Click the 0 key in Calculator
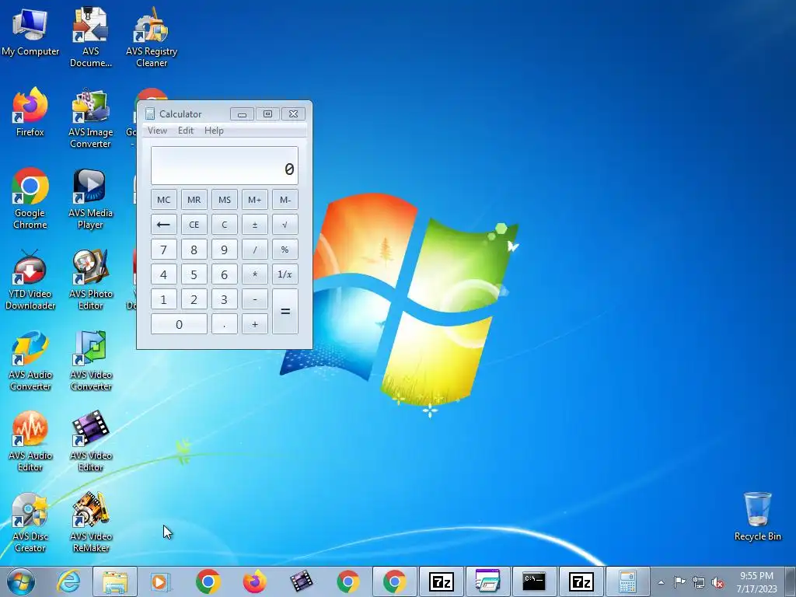 [179, 324]
